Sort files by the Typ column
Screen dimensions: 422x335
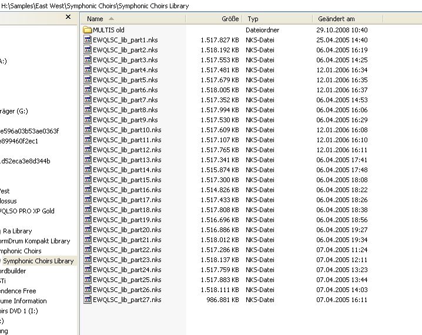pyautogui.click(x=277, y=19)
